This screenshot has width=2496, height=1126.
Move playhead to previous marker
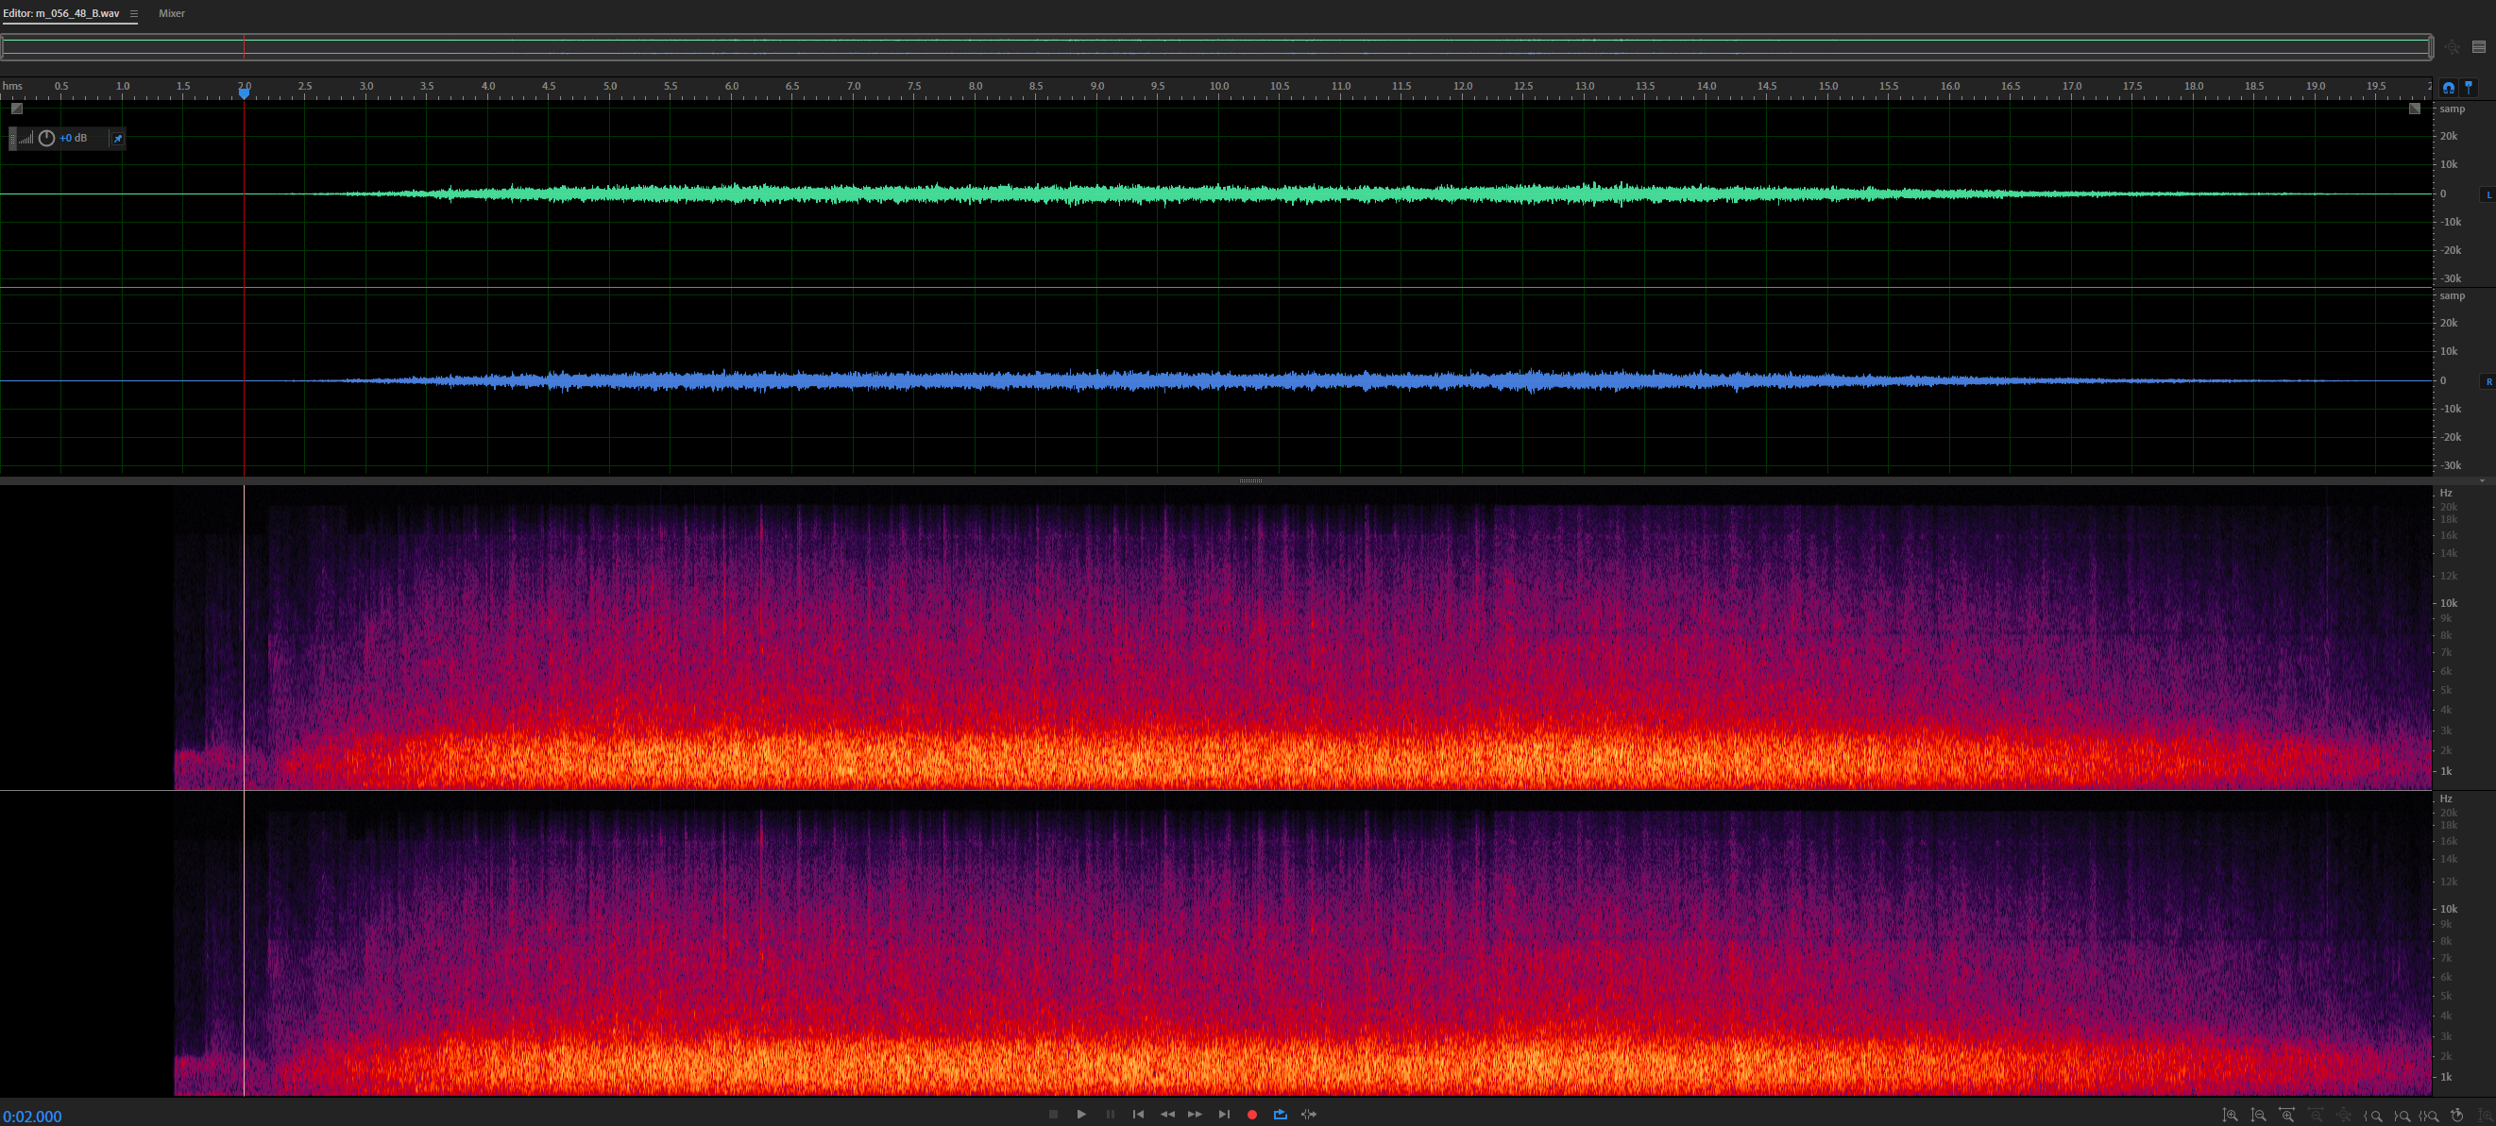click(x=1139, y=1115)
